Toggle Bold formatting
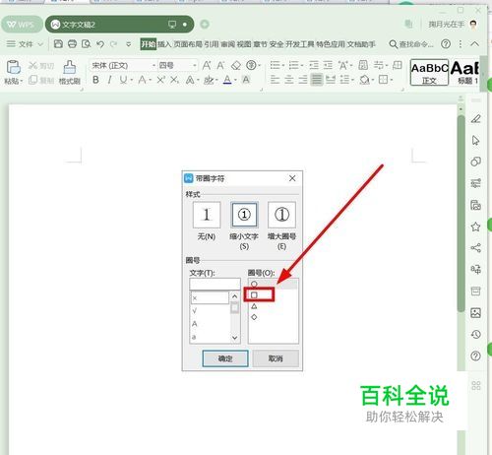The image size is (492, 455). point(95,80)
